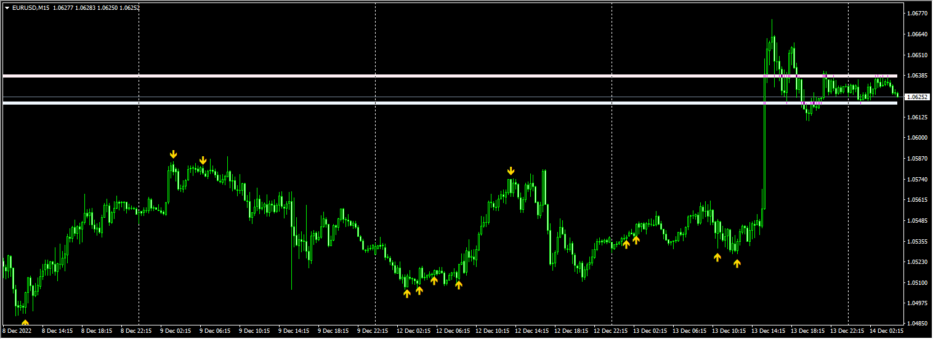Click the 8 Dec 22:15 time label
Screen dimensions: 933x339
point(136,331)
